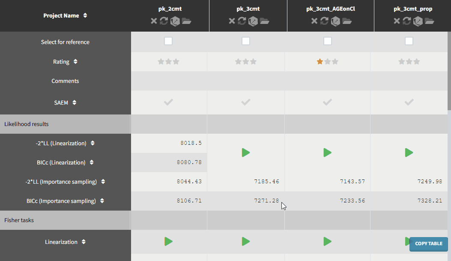Run Fisher Linearization for pk_2cmt
The width and height of the screenshot is (451, 261).
click(x=168, y=242)
